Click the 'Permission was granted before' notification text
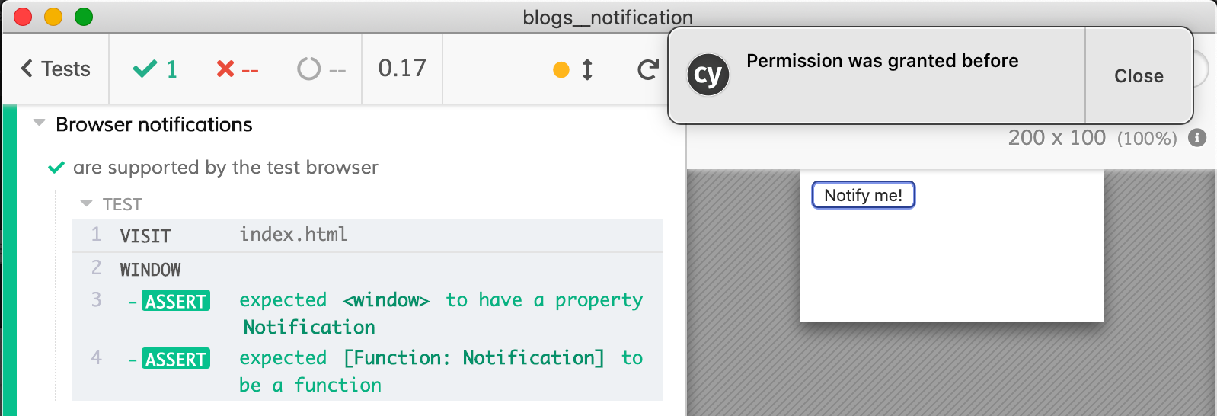Image resolution: width=1217 pixels, height=416 pixels. (x=882, y=61)
